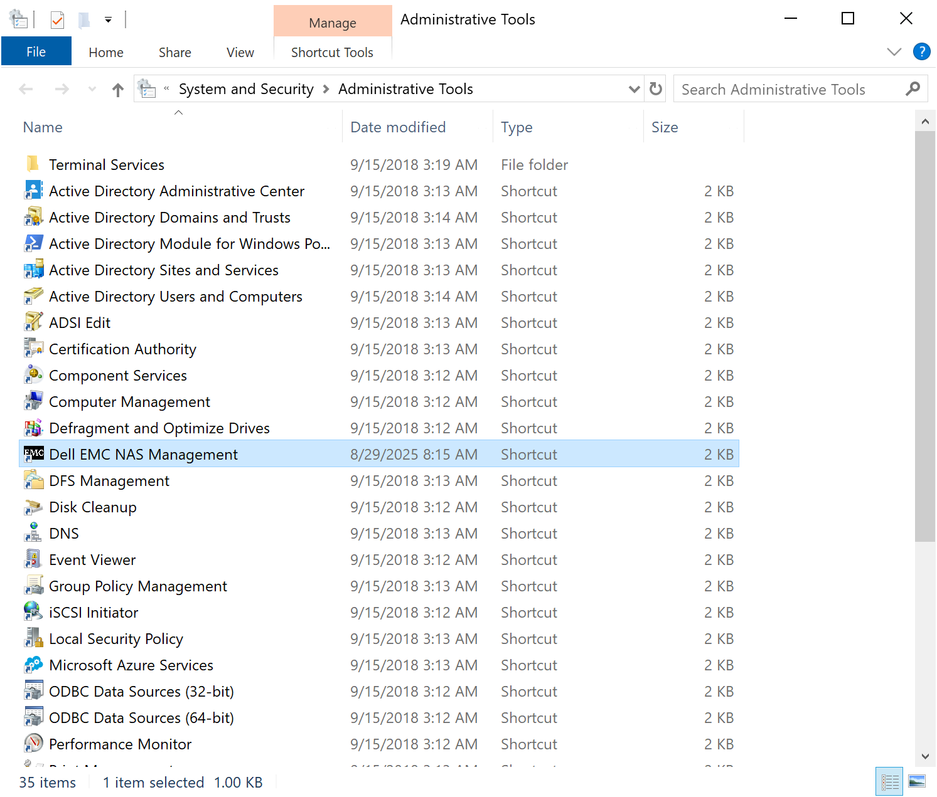
Task: Sort by the Date modified column header
Action: pos(398,127)
